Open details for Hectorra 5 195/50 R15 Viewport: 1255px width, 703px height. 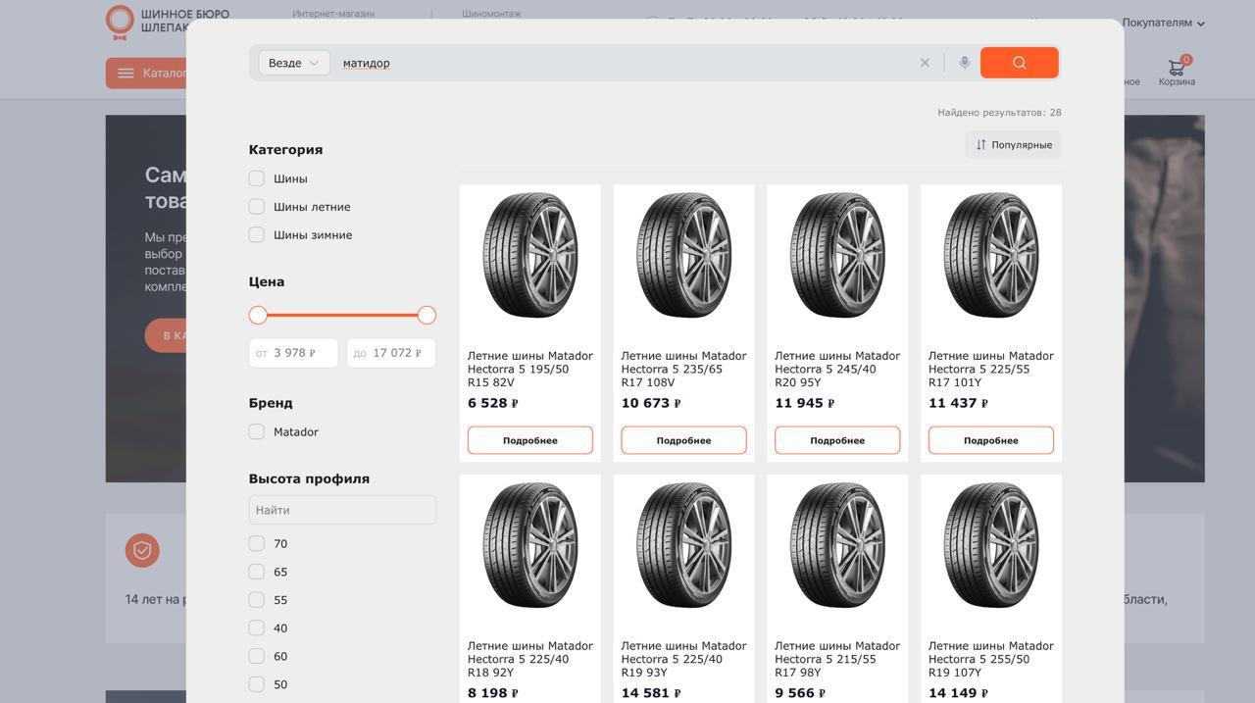coord(530,440)
